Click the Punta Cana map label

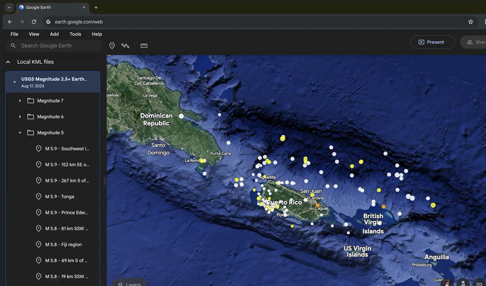click(221, 153)
